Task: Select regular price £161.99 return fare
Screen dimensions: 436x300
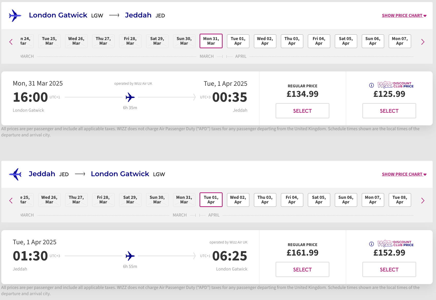Action: click(x=302, y=269)
